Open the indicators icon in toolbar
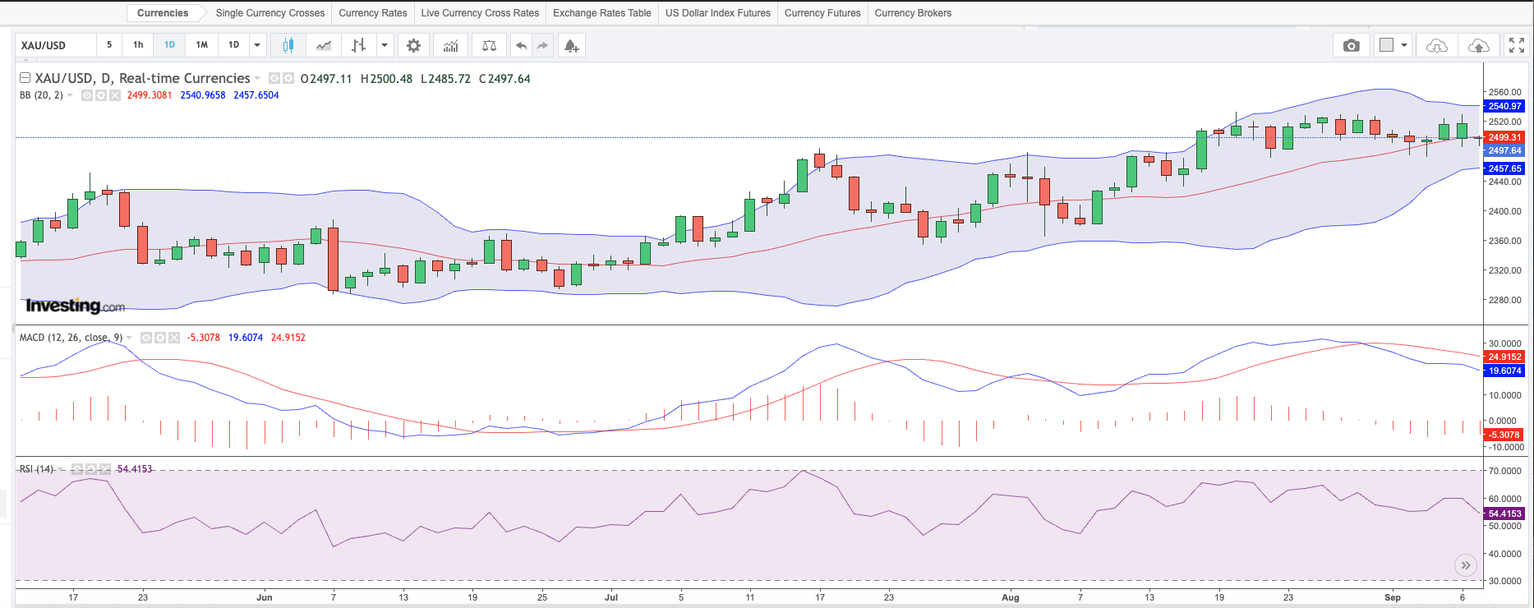The width and height of the screenshot is (1534, 608). 451,45
